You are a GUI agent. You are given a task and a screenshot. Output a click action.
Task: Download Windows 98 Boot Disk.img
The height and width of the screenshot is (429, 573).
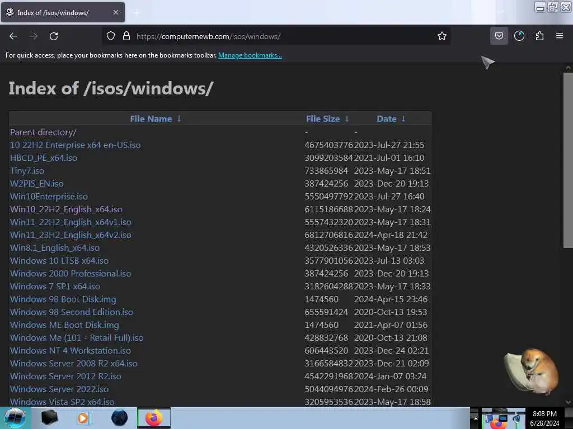pyautogui.click(x=63, y=299)
